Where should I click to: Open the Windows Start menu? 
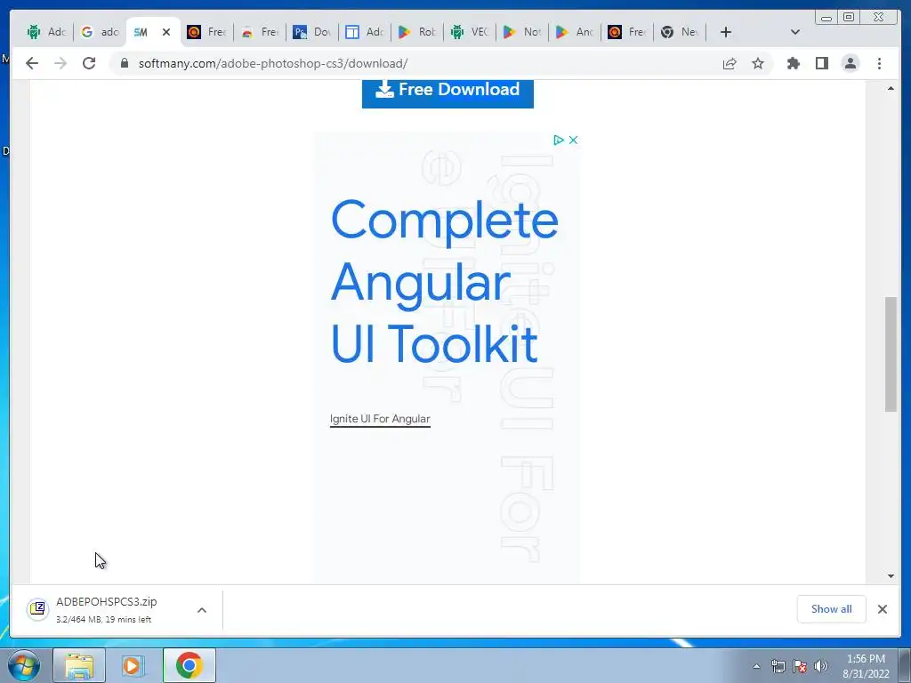pyautogui.click(x=24, y=665)
